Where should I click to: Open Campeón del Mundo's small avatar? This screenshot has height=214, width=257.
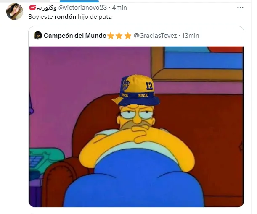click(x=38, y=35)
